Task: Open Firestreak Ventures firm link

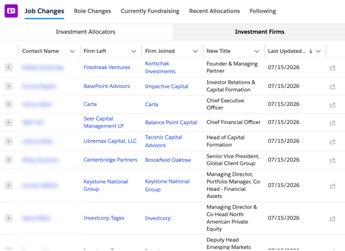Action: (x=107, y=67)
